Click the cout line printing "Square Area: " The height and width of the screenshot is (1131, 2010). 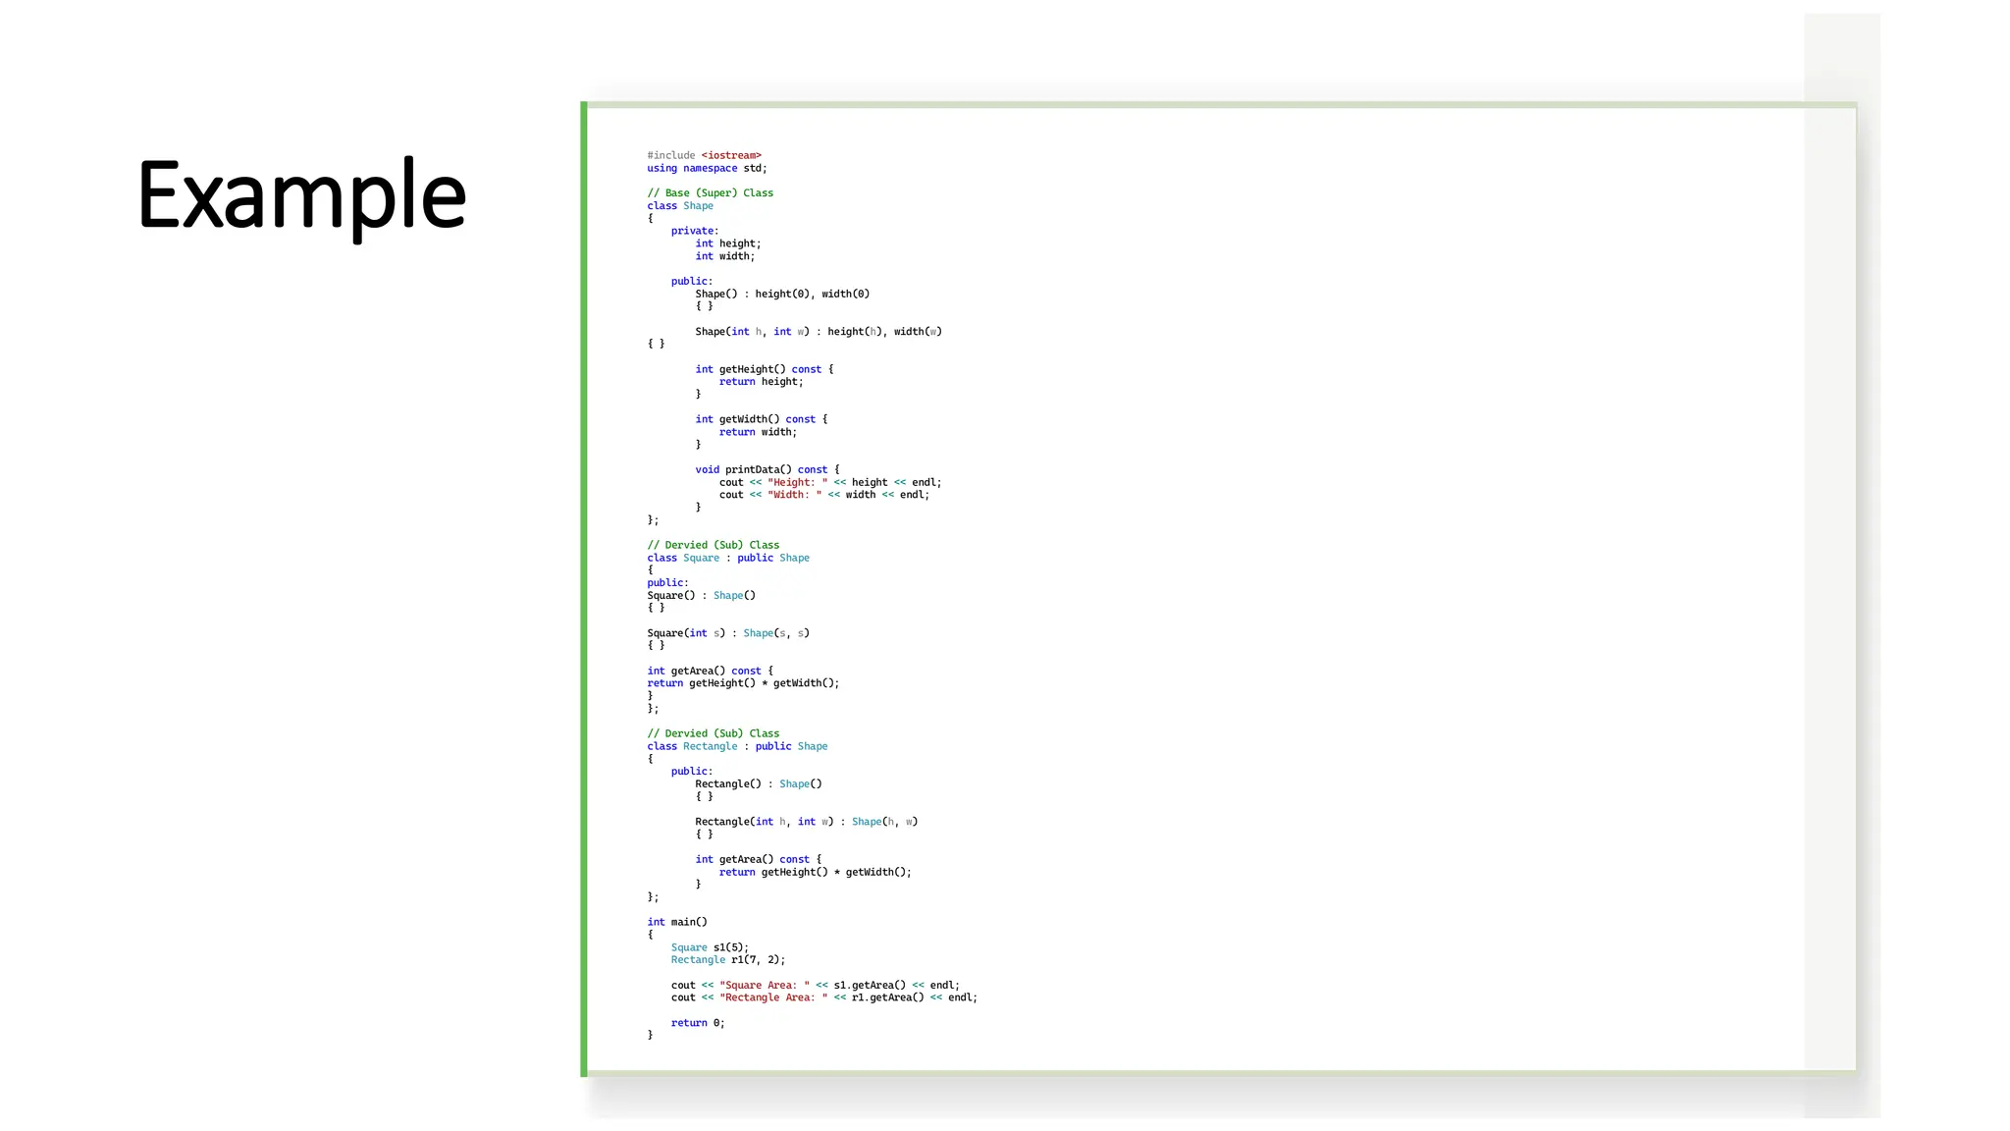816,985
